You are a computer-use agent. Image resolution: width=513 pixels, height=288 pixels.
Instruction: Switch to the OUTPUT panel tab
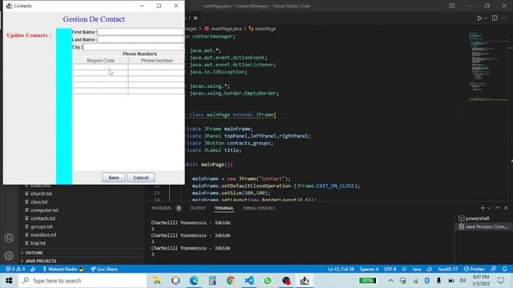[x=198, y=208]
